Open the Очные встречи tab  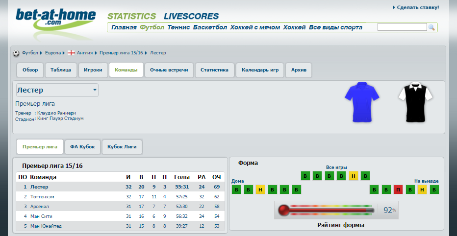(x=169, y=70)
